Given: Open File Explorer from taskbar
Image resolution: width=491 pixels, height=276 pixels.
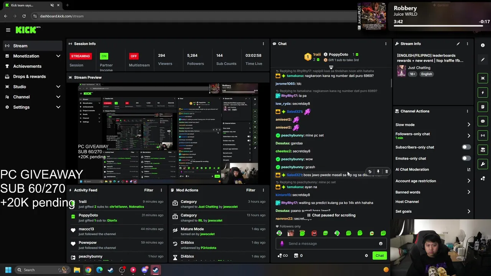Looking at the screenshot, I should pyautogui.click(x=77, y=270).
